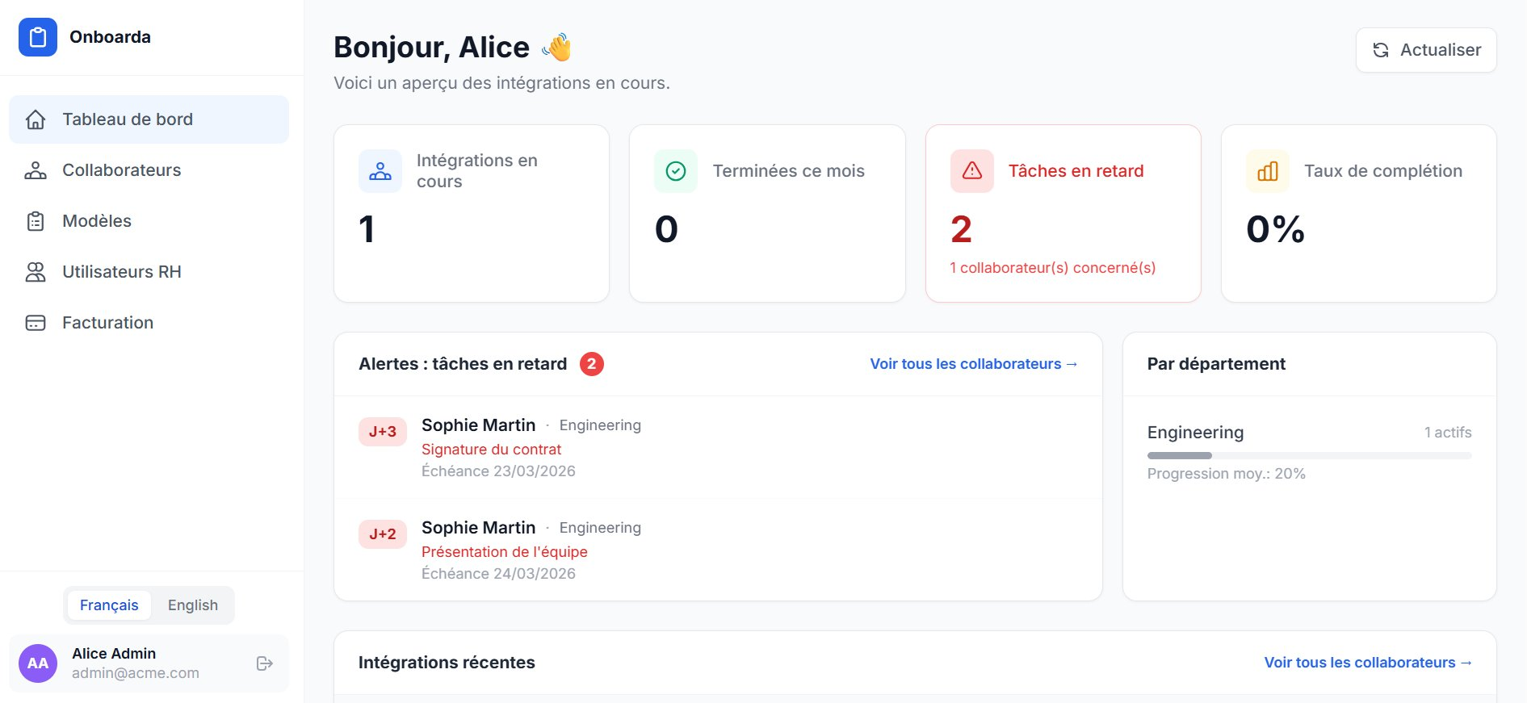This screenshot has height=703, width=1527.
Task: Switch language to Français
Action: [x=109, y=605]
